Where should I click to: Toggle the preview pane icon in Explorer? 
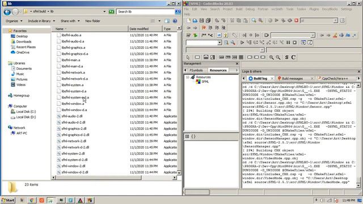(x=167, y=21)
